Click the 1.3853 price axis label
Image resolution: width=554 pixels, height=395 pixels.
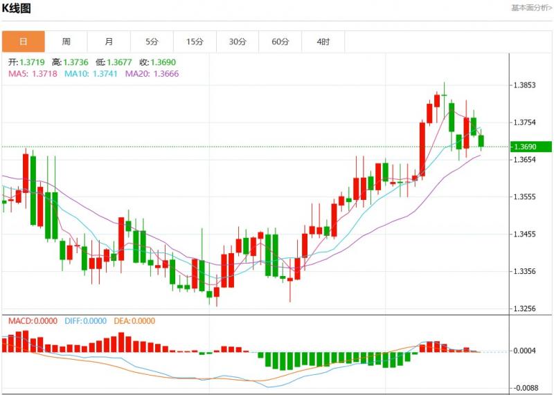pos(524,86)
